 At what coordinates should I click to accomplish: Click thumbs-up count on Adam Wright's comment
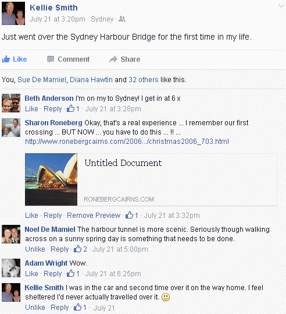73,274
